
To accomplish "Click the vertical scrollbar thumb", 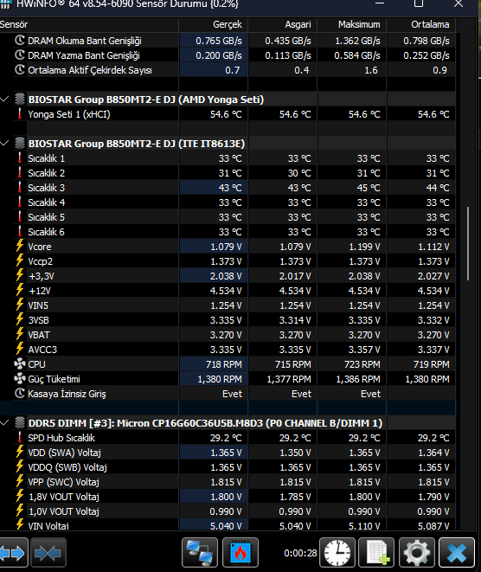I will click(468, 244).
